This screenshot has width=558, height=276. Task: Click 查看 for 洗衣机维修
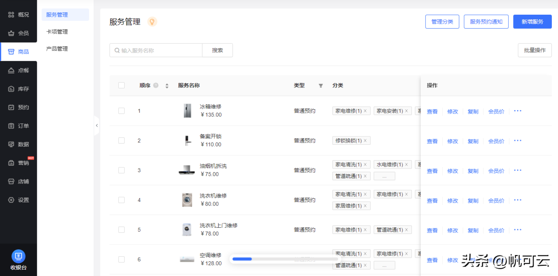tap(432, 201)
